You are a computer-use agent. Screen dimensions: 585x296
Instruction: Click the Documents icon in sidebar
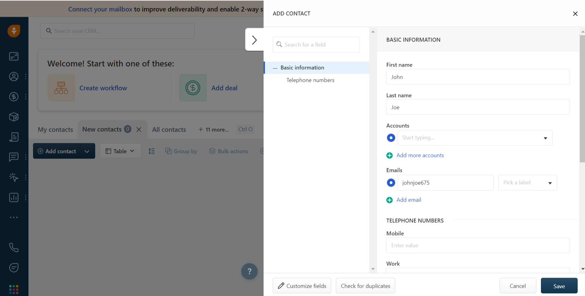point(14,137)
